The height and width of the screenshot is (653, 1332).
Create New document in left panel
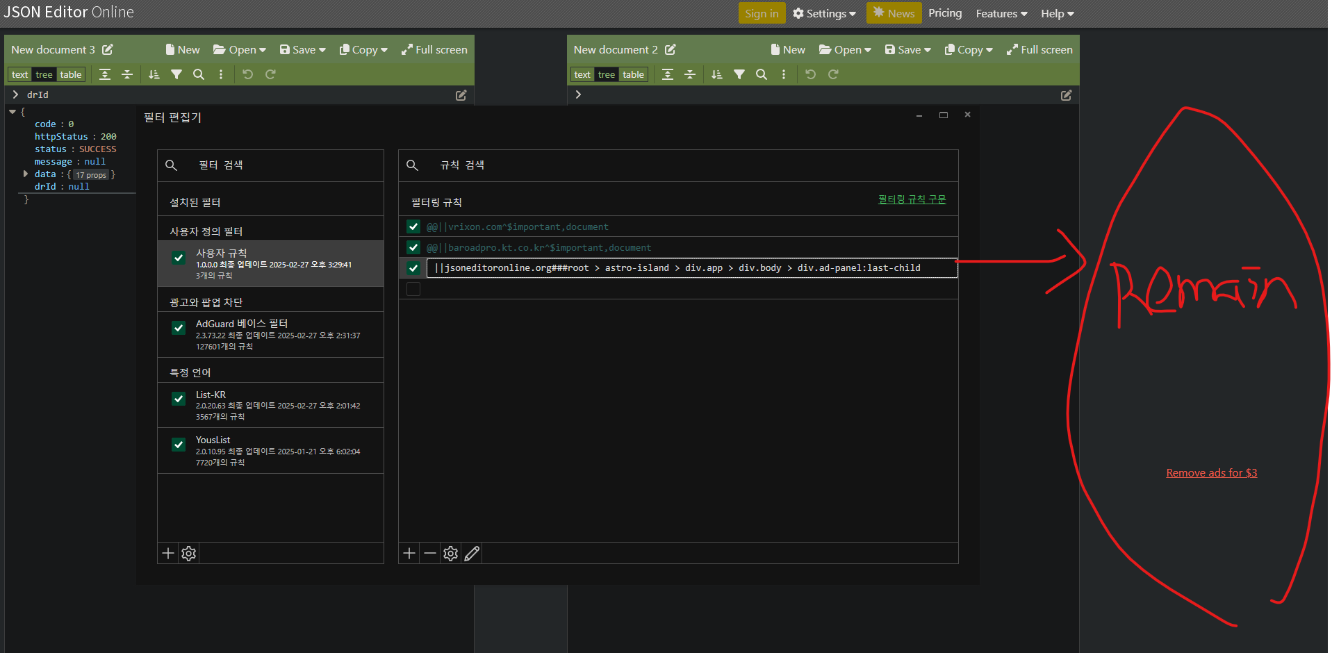pyautogui.click(x=183, y=49)
